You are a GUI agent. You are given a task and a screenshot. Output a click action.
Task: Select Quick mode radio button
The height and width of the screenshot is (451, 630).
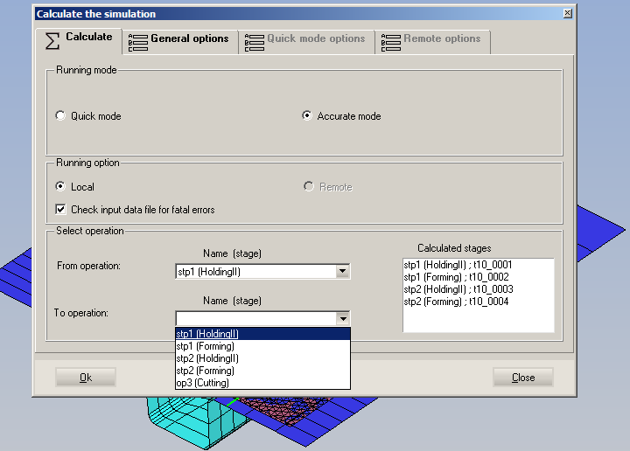click(x=60, y=116)
